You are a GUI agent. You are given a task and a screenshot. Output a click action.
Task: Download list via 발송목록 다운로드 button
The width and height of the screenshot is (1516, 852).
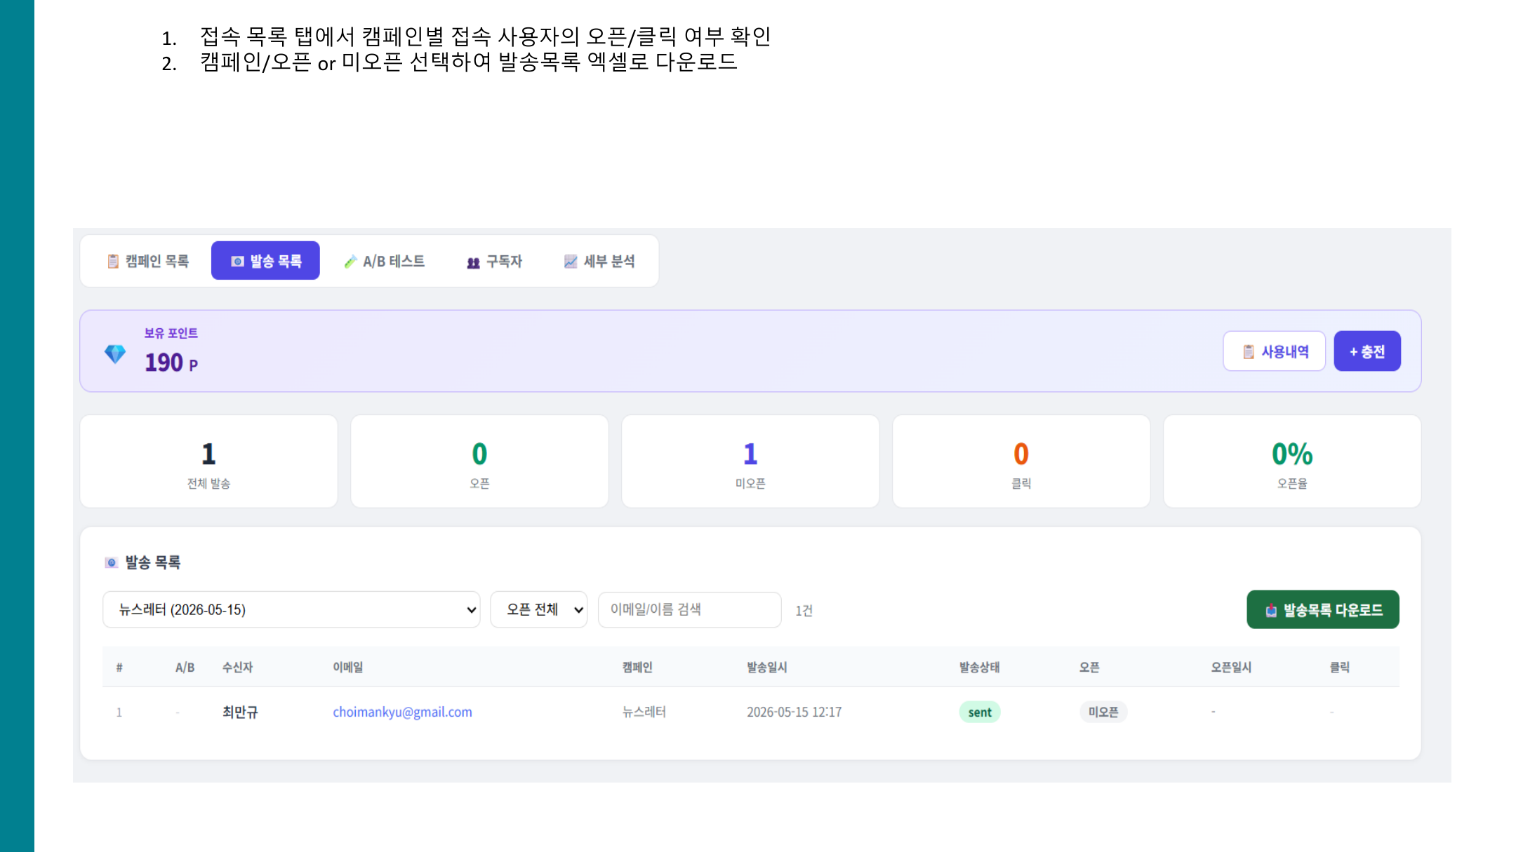pyautogui.click(x=1323, y=609)
